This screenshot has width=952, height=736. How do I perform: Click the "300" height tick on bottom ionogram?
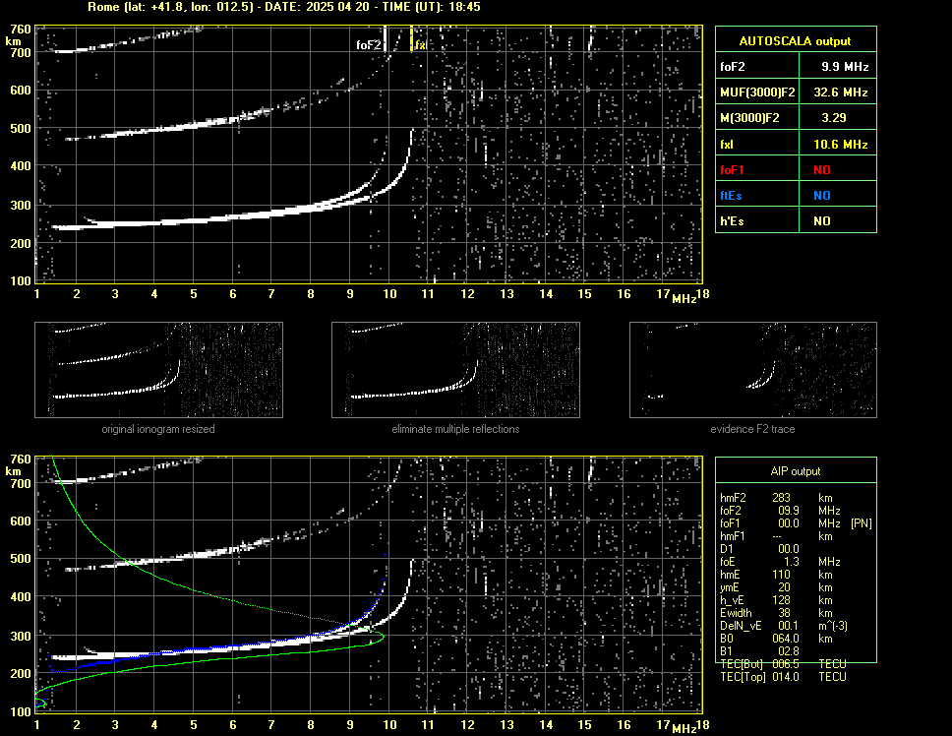click(20, 636)
